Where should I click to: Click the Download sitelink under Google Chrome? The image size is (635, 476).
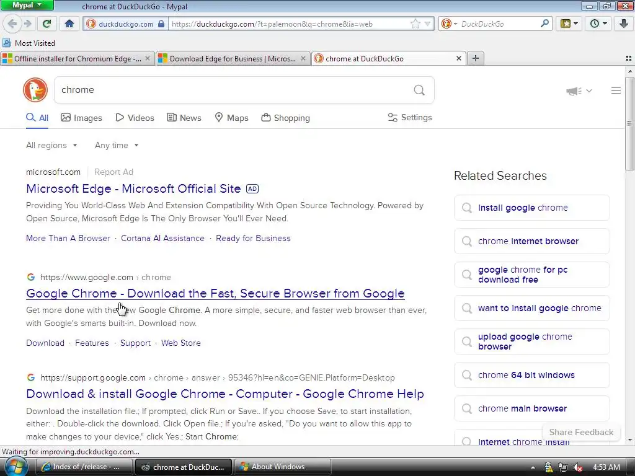(45, 343)
